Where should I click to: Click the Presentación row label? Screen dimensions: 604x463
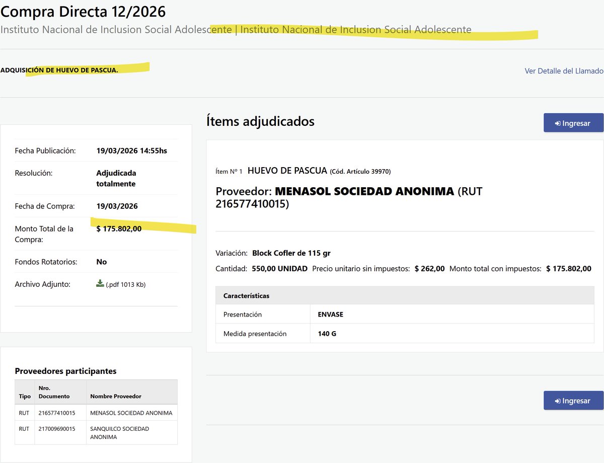(243, 314)
